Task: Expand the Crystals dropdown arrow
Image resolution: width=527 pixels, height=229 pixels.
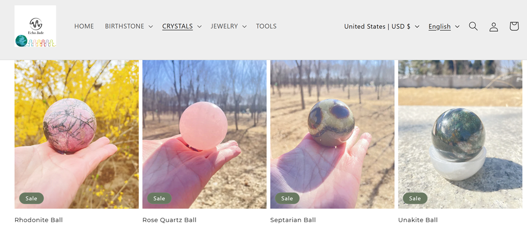Action: [199, 26]
